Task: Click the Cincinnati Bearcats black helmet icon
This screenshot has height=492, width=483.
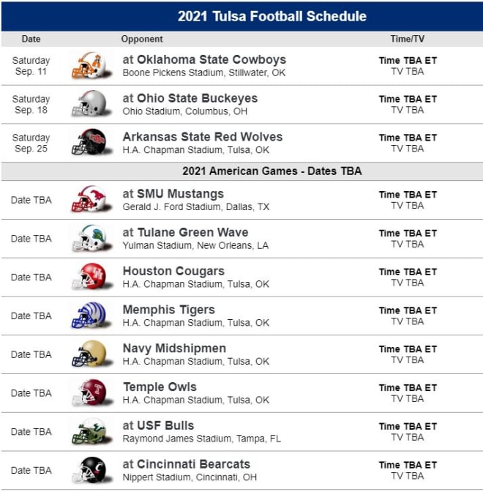Action: (x=91, y=469)
